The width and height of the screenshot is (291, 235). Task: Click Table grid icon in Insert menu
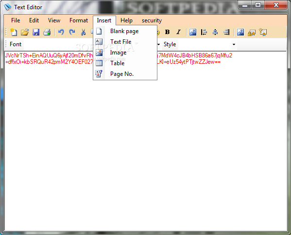(99, 63)
